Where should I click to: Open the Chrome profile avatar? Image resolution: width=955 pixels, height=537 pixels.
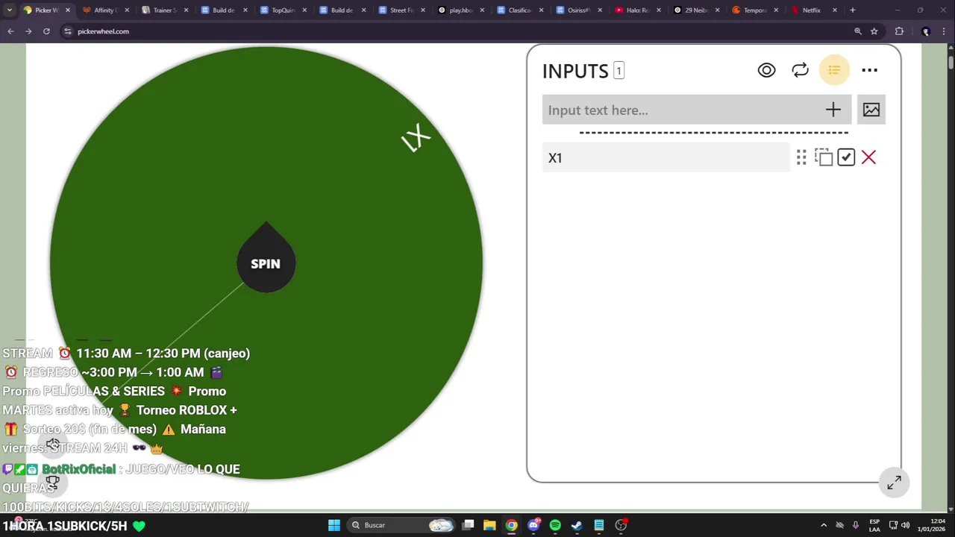point(926,31)
